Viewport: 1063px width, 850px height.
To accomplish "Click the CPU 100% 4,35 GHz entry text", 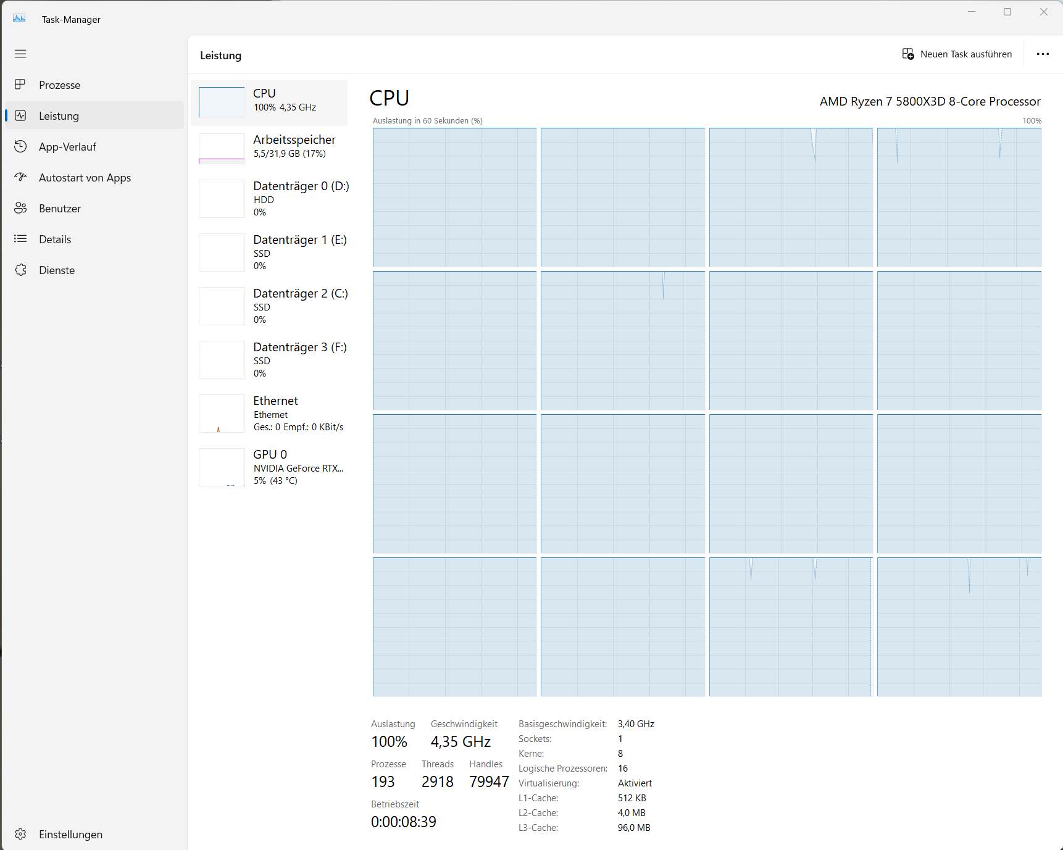I will click(285, 107).
